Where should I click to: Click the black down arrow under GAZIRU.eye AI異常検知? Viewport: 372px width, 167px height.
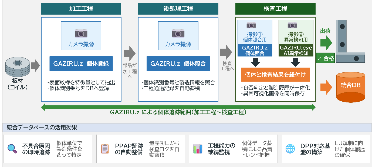(295, 62)
